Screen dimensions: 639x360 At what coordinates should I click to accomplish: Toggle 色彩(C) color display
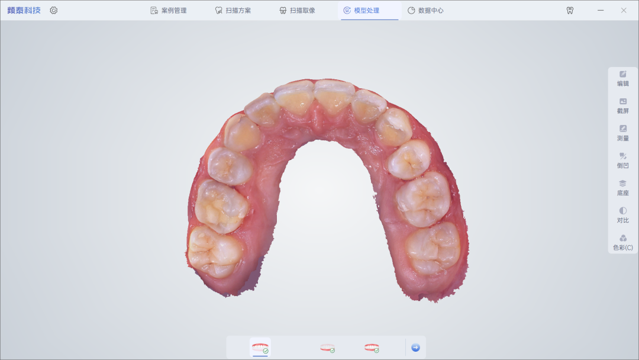[622, 243]
